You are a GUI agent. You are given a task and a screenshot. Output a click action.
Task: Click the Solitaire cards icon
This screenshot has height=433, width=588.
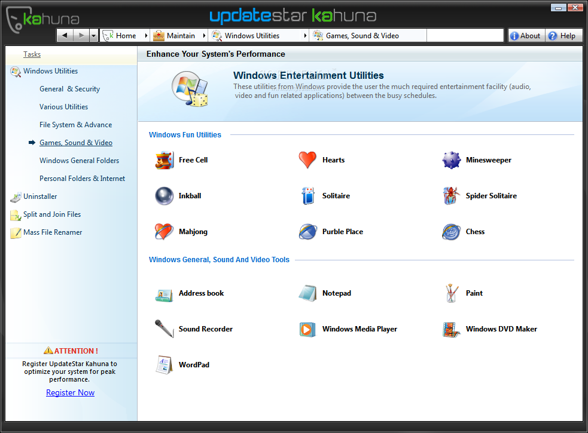click(x=308, y=195)
